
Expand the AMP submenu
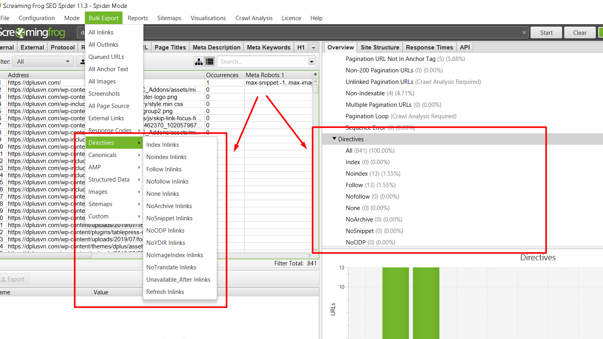[x=114, y=167]
